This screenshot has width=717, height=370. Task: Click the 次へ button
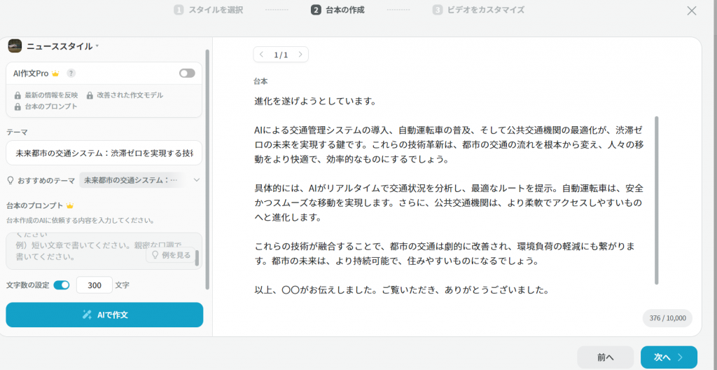tap(668, 357)
